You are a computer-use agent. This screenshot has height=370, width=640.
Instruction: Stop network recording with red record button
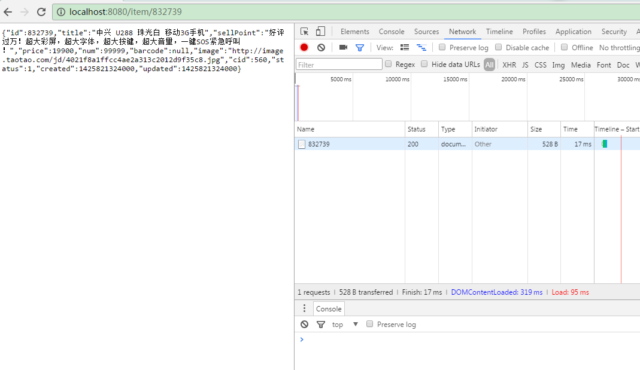click(304, 47)
